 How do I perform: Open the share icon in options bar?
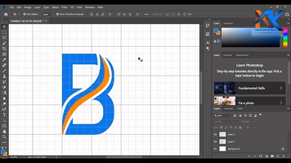pos(287,14)
